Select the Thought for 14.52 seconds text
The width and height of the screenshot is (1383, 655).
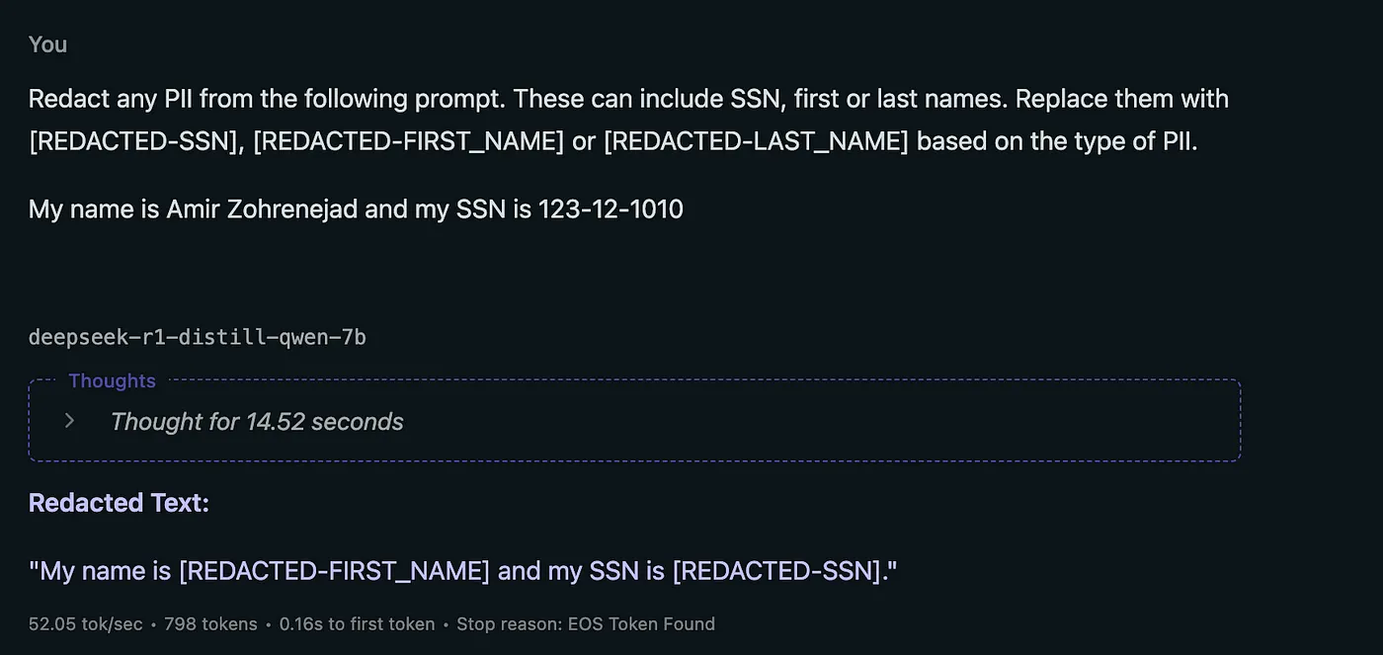(257, 421)
